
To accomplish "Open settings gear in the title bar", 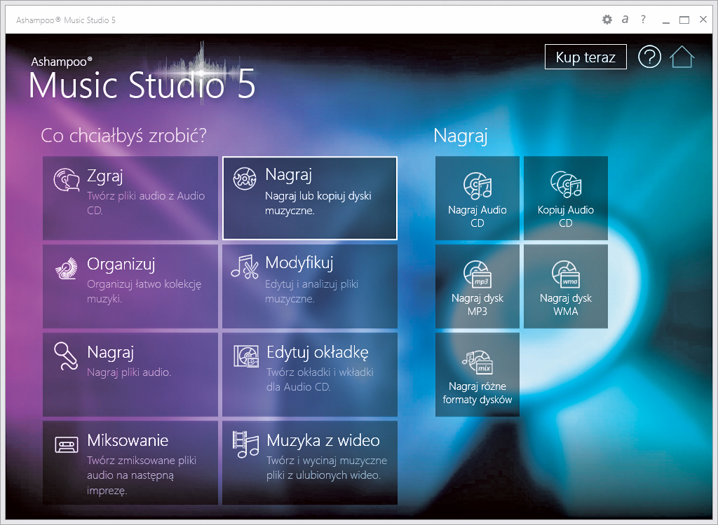I will pyautogui.click(x=607, y=20).
